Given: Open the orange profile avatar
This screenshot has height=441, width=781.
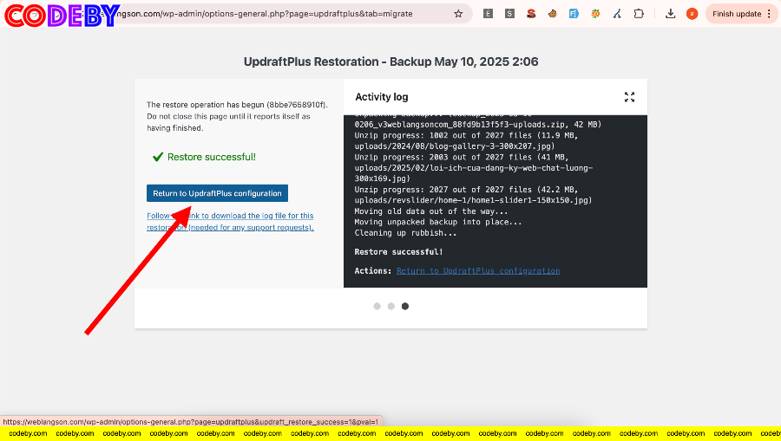Looking at the screenshot, I should tap(692, 14).
